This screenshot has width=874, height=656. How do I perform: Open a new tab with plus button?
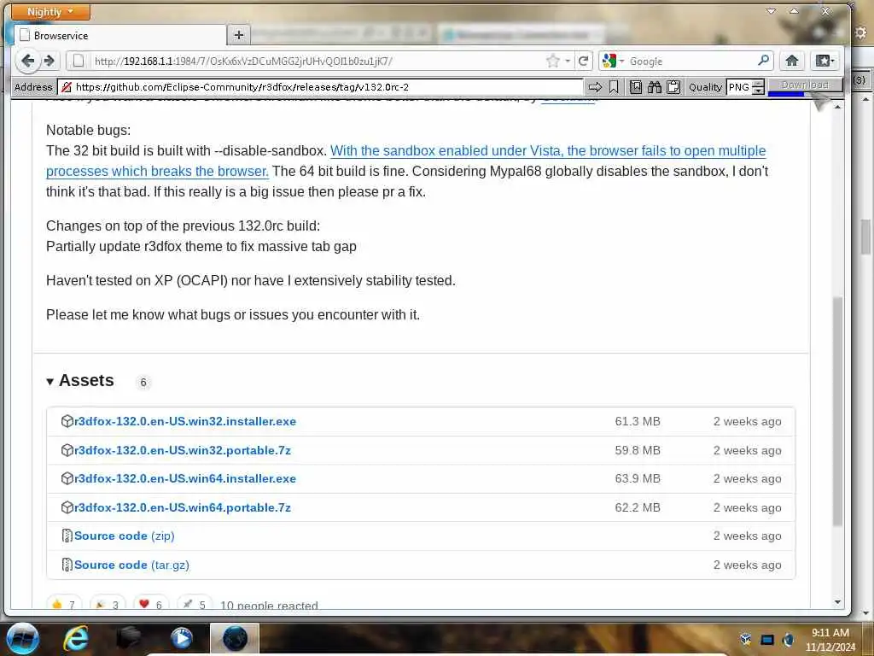(x=239, y=35)
